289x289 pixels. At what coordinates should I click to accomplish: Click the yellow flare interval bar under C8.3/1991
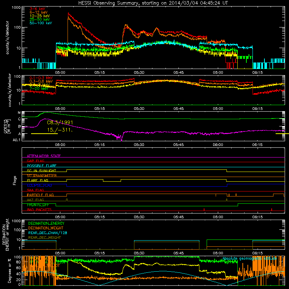click(44, 134)
